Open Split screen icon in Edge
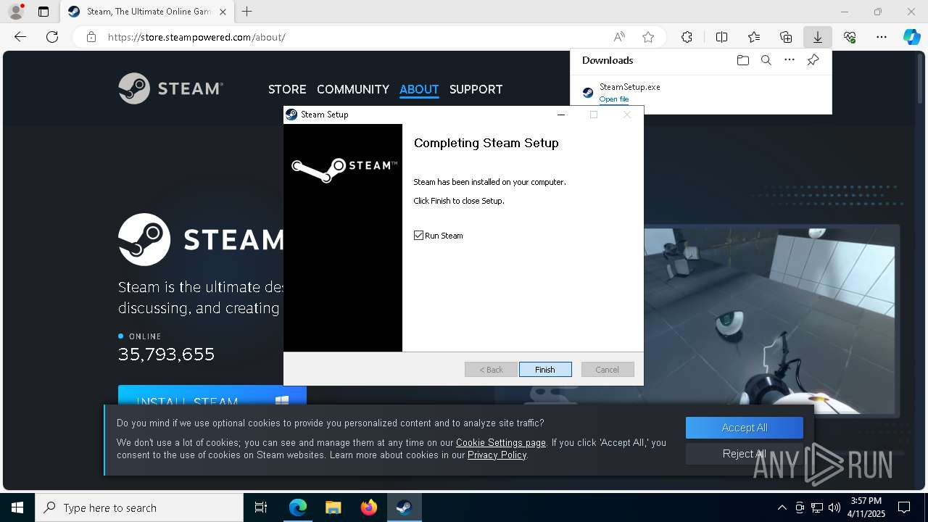 click(x=721, y=37)
